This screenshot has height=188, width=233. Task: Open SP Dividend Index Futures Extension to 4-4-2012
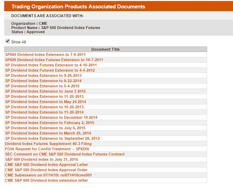pyautogui.click(x=50, y=70)
